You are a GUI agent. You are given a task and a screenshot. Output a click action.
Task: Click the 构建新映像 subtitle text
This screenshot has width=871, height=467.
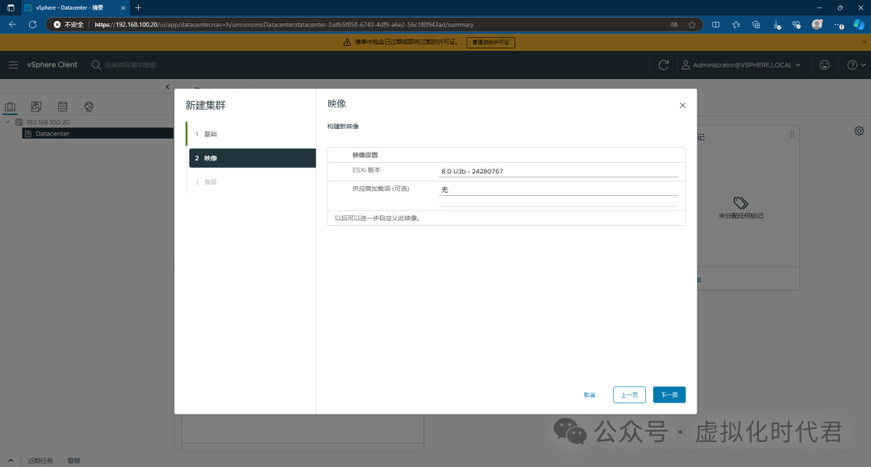[343, 127]
